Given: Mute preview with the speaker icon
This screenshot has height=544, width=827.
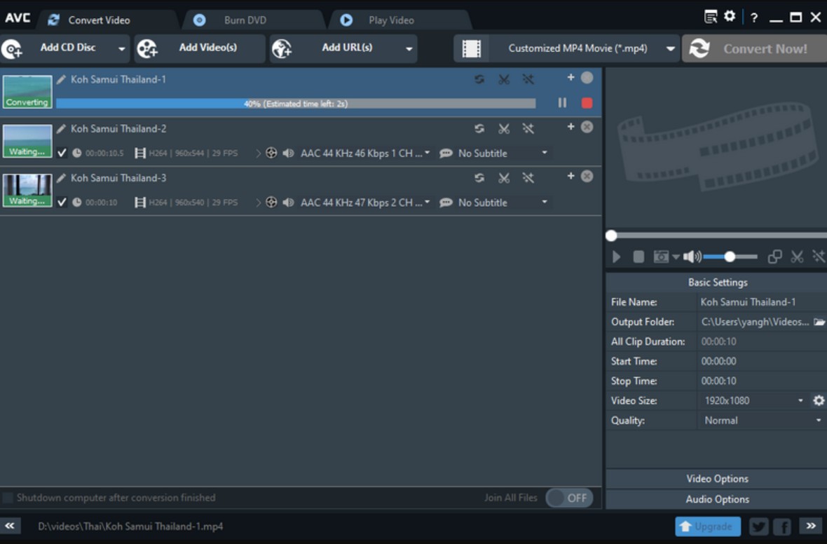Looking at the screenshot, I should pos(692,257).
